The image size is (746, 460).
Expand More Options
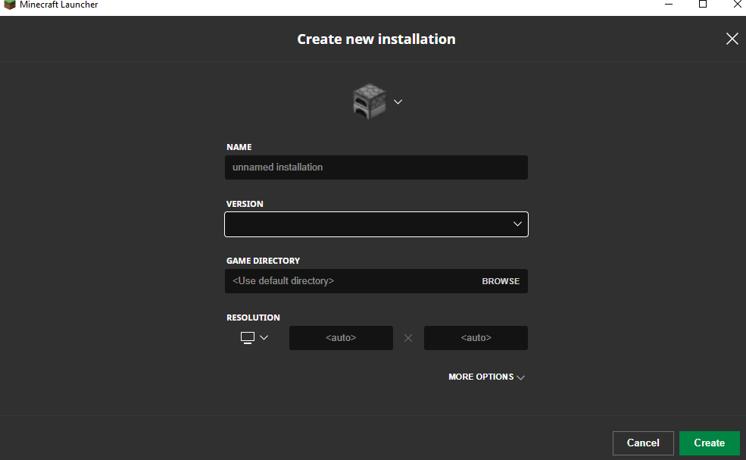click(486, 377)
